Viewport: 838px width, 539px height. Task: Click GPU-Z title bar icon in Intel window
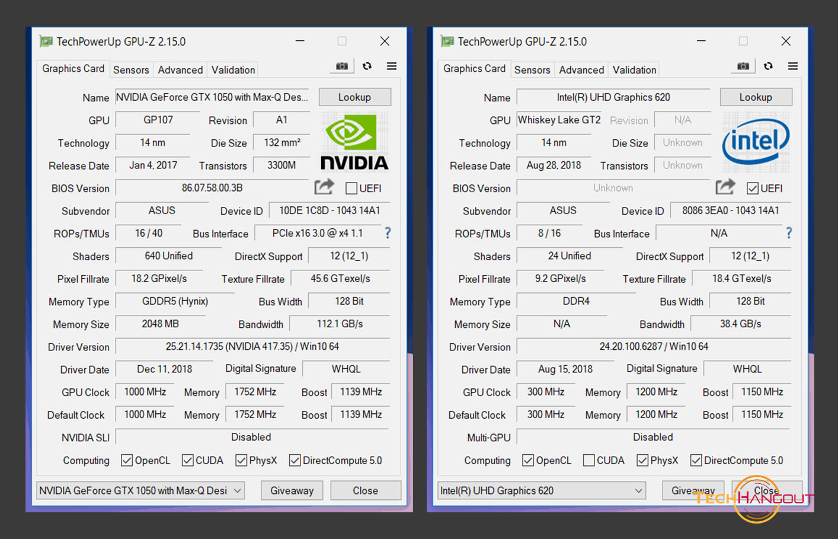(x=447, y=42)
